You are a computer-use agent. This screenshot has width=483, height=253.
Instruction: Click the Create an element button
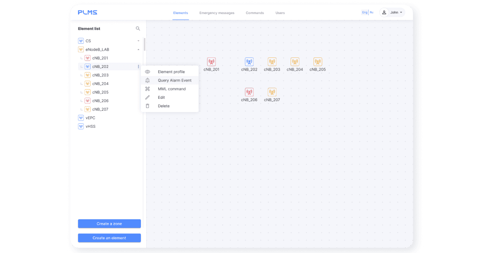point(109,238)
